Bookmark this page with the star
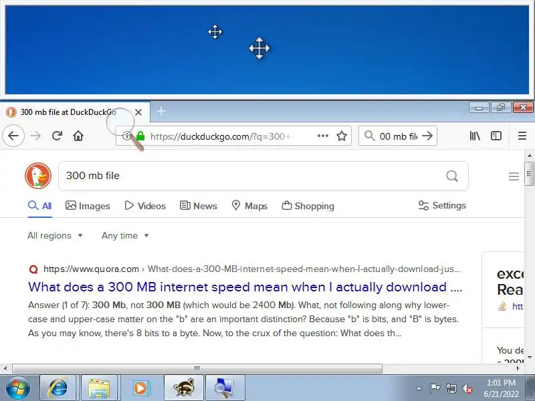Viewport: 535px width, 401px height. 342,136
